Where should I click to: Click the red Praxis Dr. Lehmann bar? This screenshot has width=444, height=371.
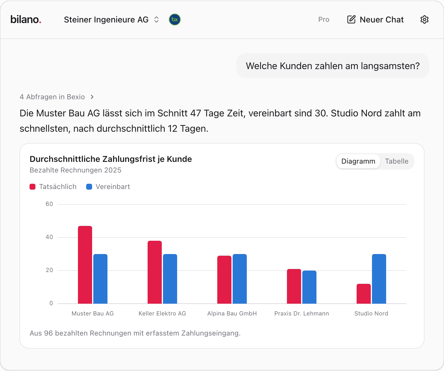pos(294,286)
